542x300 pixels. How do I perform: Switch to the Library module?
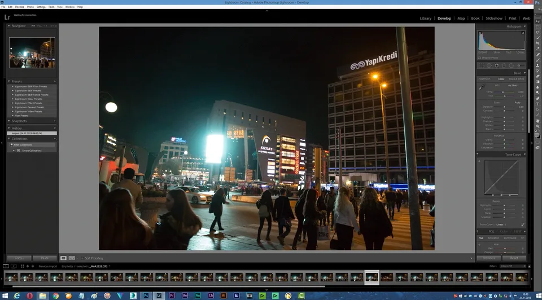(x=426, y=18)
